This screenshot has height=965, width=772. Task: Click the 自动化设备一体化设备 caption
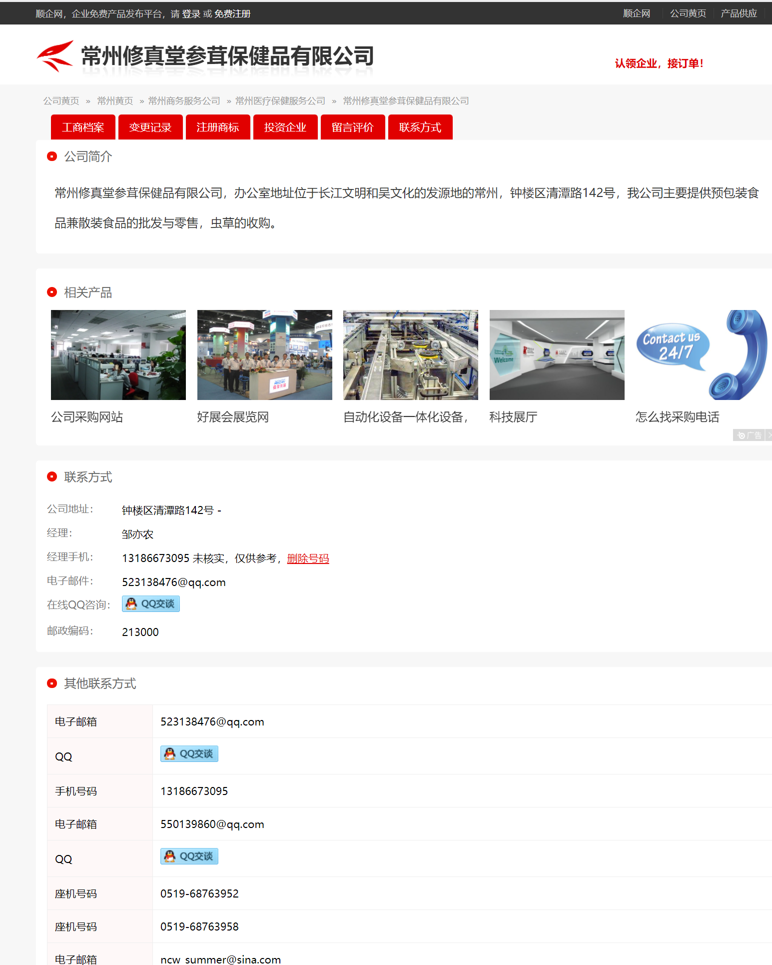pos(406,417)
